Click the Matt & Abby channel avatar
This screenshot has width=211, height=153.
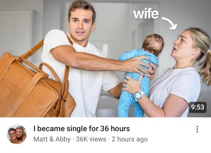click(17, 134)
